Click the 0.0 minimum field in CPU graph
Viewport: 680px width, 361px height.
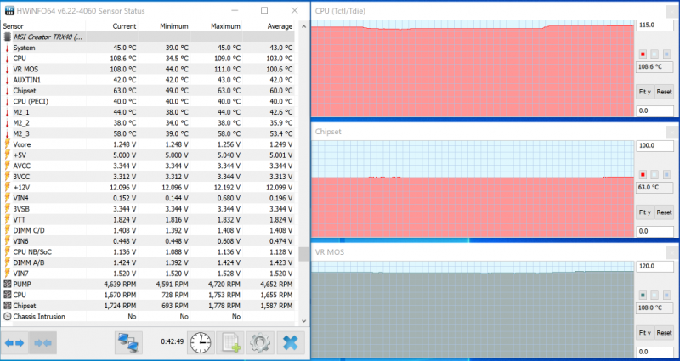[x=654, y=110]
